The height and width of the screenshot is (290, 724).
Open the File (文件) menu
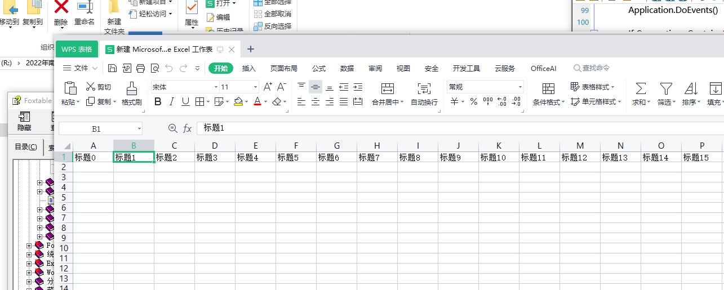pos(80,68)
